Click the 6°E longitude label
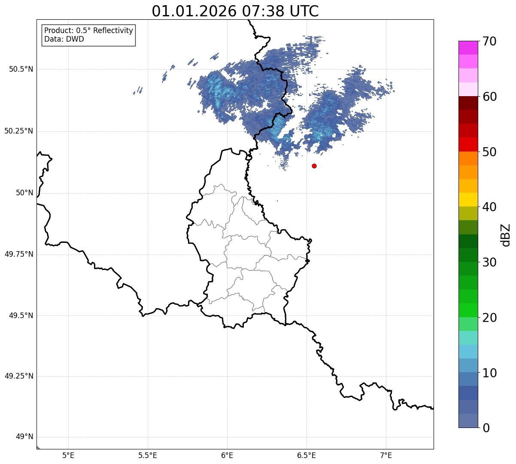The width and height of the screenshot is (516, 464). [227, 455]
